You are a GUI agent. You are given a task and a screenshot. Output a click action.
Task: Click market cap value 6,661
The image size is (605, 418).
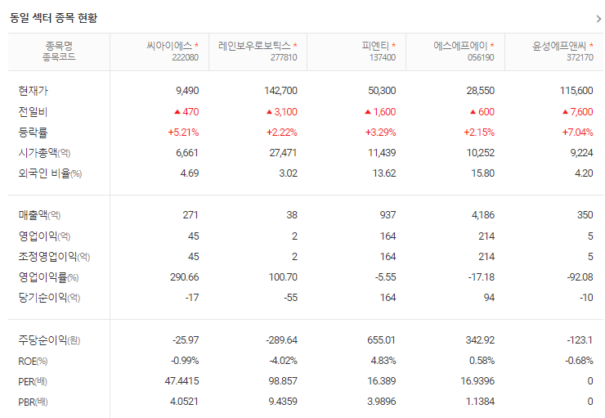click(x=187, y=153)
